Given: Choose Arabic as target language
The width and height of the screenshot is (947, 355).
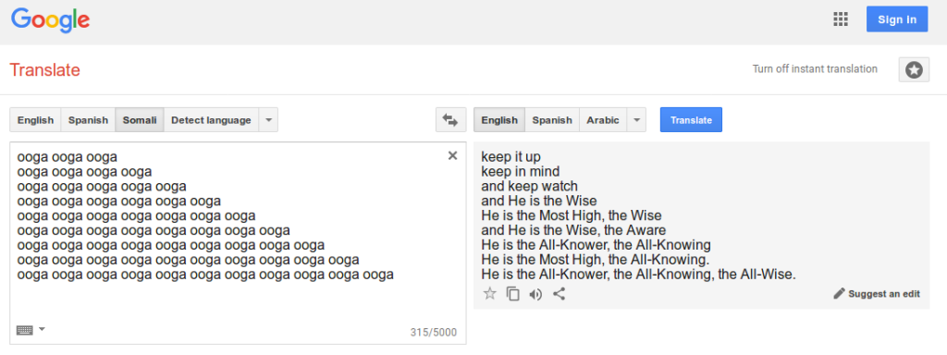Looking at the screenshot, I should click(603, 120).
